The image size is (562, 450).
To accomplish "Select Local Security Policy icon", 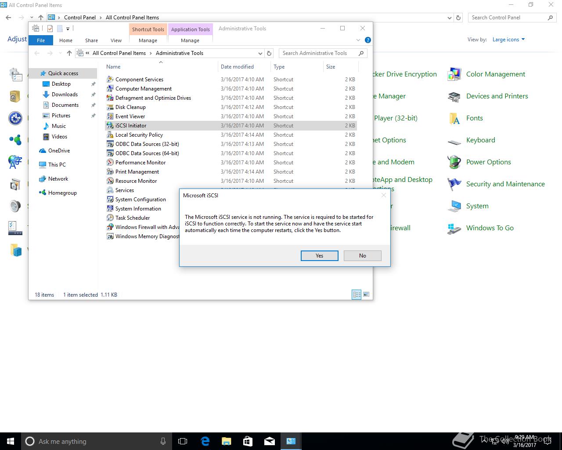I will pos(110,135).
